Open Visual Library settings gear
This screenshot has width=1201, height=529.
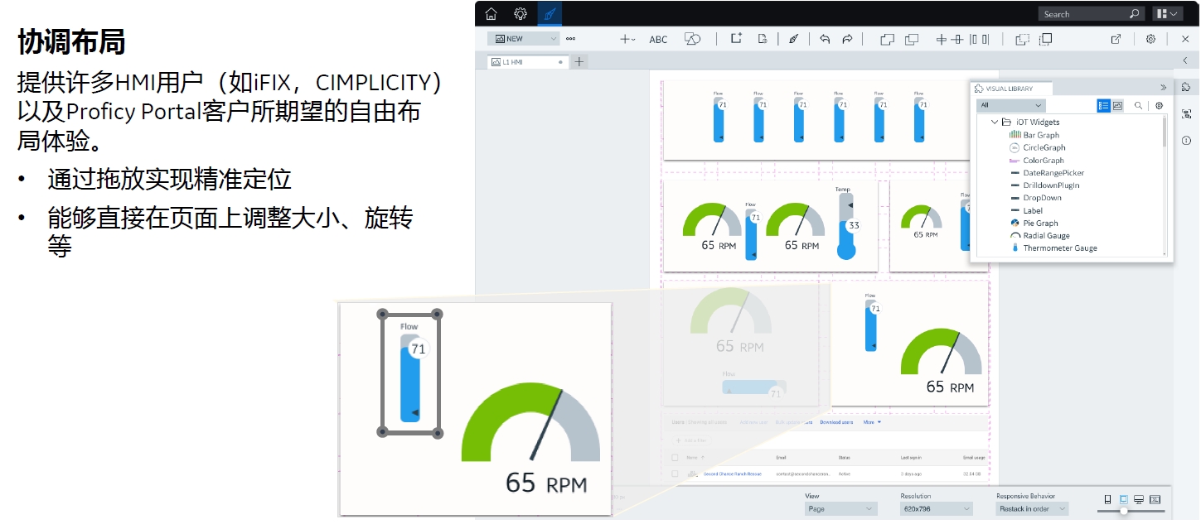coord(1159,105)
